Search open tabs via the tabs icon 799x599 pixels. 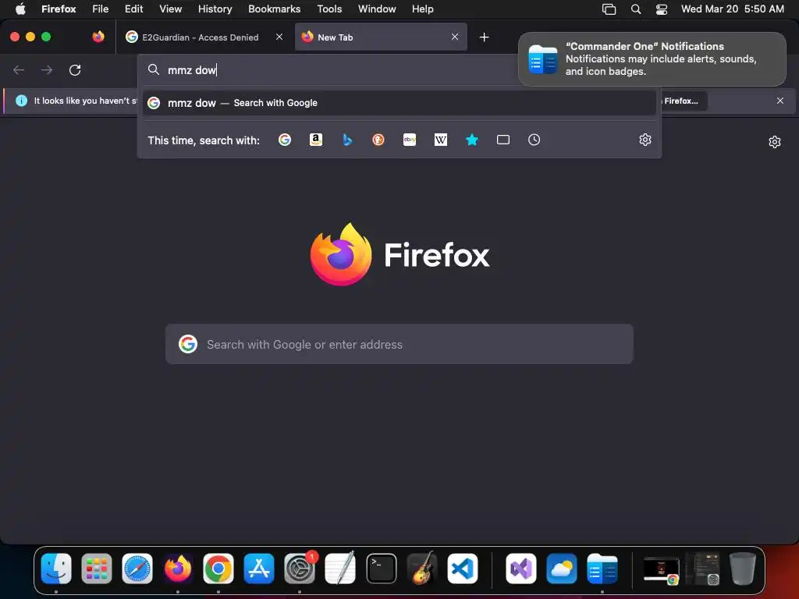(x=503, y=140)
